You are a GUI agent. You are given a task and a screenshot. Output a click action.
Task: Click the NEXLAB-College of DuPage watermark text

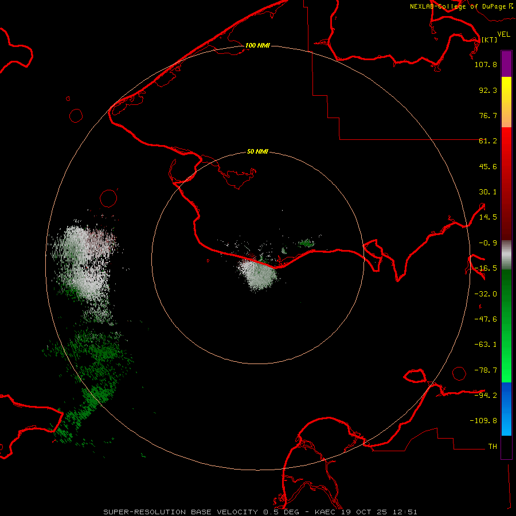[461, 6]
